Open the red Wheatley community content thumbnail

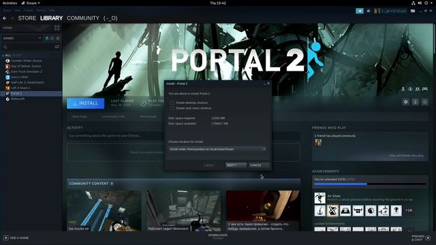[263, 211]
